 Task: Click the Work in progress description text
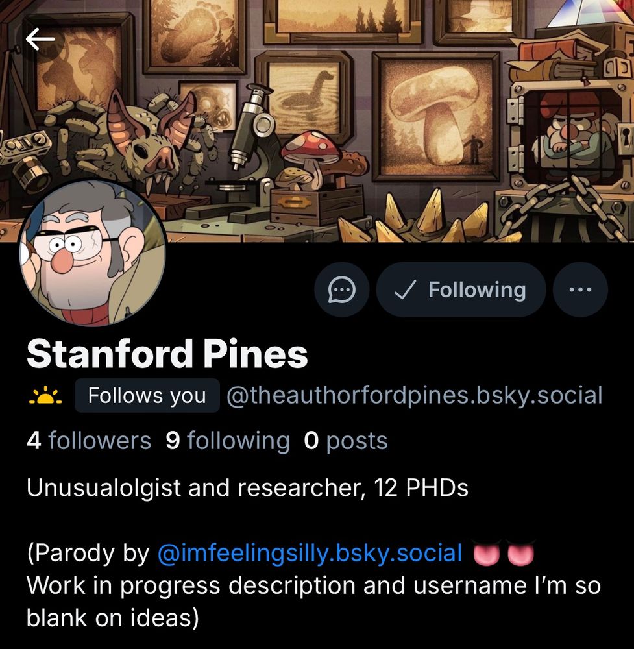[x=313, y=602]
